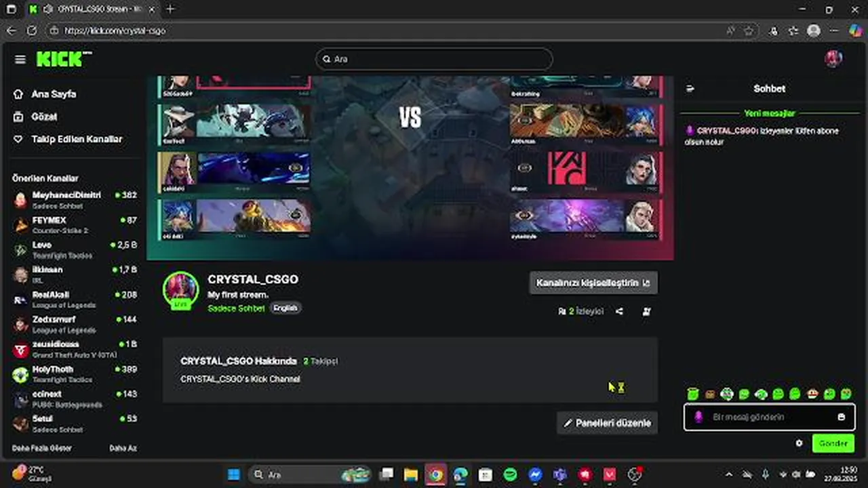The width and height of the screenshot is (868, 488).
Task: Open Microsoft Teams from the taskbar
Action: pyautogui.click(x=559, y=474)
